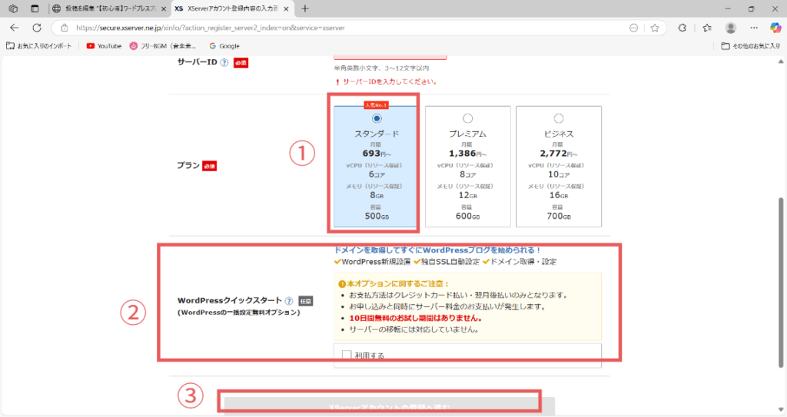
Task: Click the ドメインを取得してすぐにWordPressブログを始められる heading
Action: [437, 250]
